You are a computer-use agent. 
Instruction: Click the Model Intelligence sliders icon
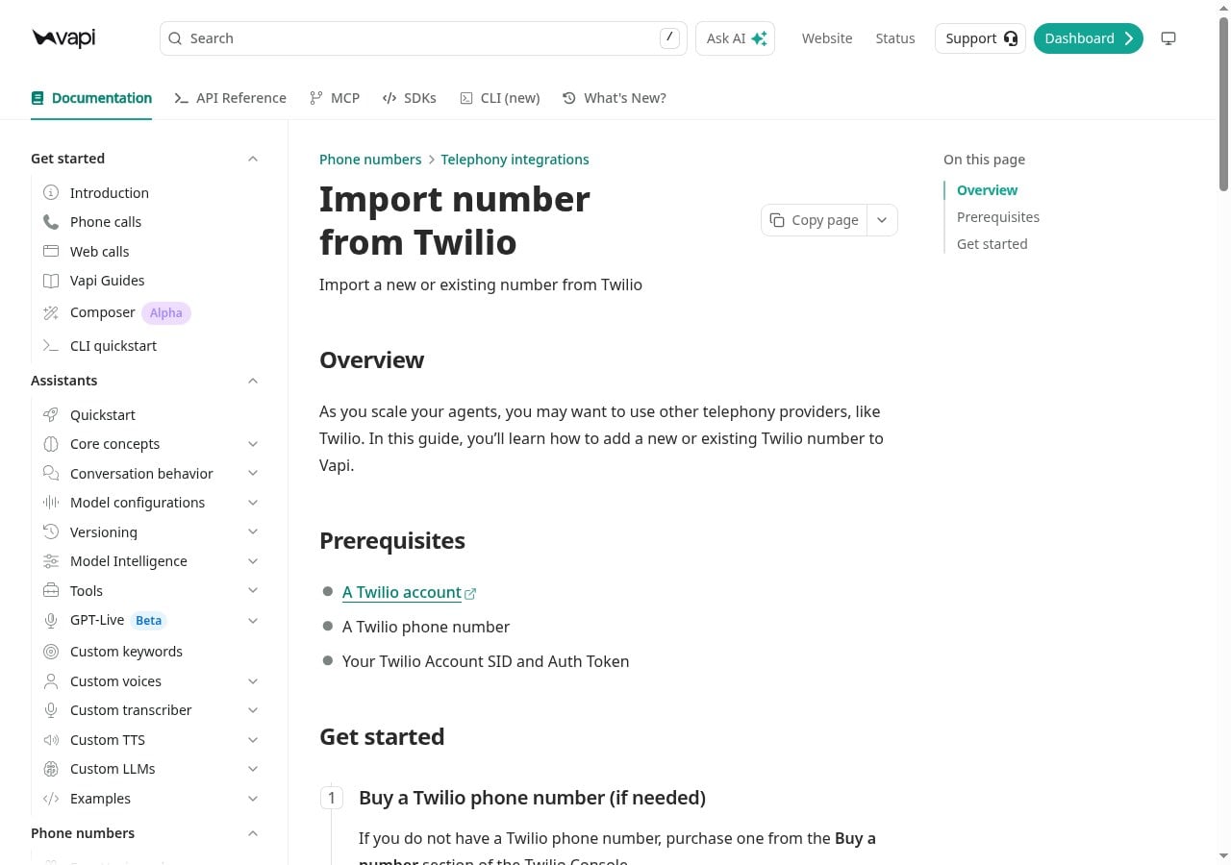click(x=51, y=561)
